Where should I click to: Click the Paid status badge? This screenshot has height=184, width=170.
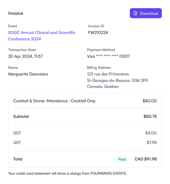point(122,159)
